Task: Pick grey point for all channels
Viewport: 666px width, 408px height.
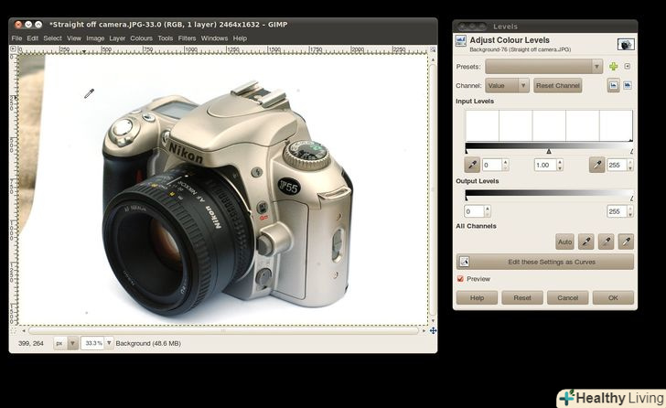Action: tap(607, 242)
